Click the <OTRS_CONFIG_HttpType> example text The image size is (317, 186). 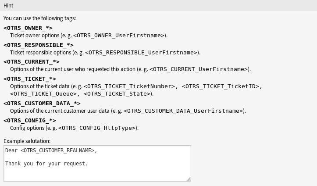tap(97, 128)
